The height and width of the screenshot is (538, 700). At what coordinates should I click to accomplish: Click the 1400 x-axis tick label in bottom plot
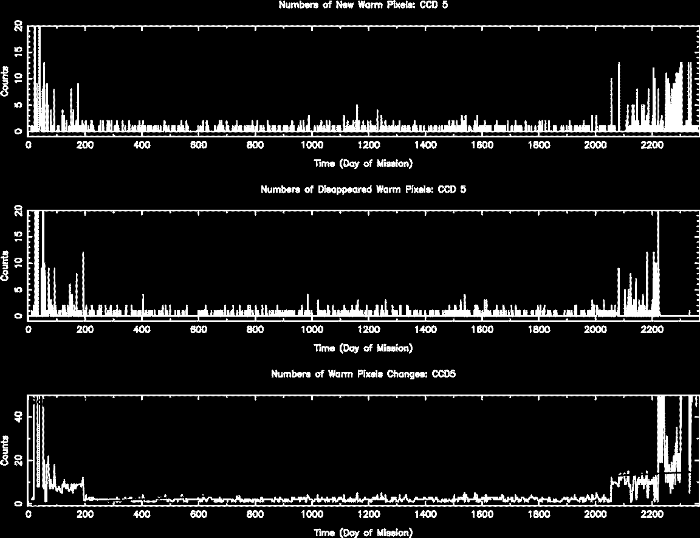point(425,514)
